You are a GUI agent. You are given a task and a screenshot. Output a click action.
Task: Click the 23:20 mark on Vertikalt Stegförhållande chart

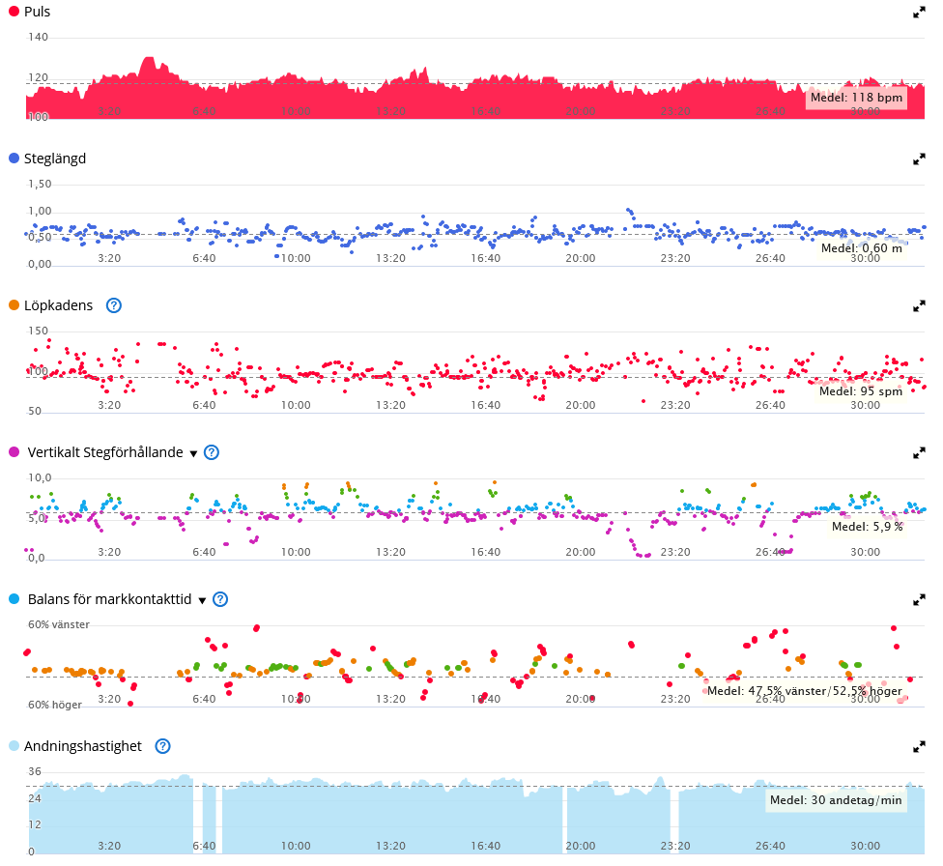675,552
